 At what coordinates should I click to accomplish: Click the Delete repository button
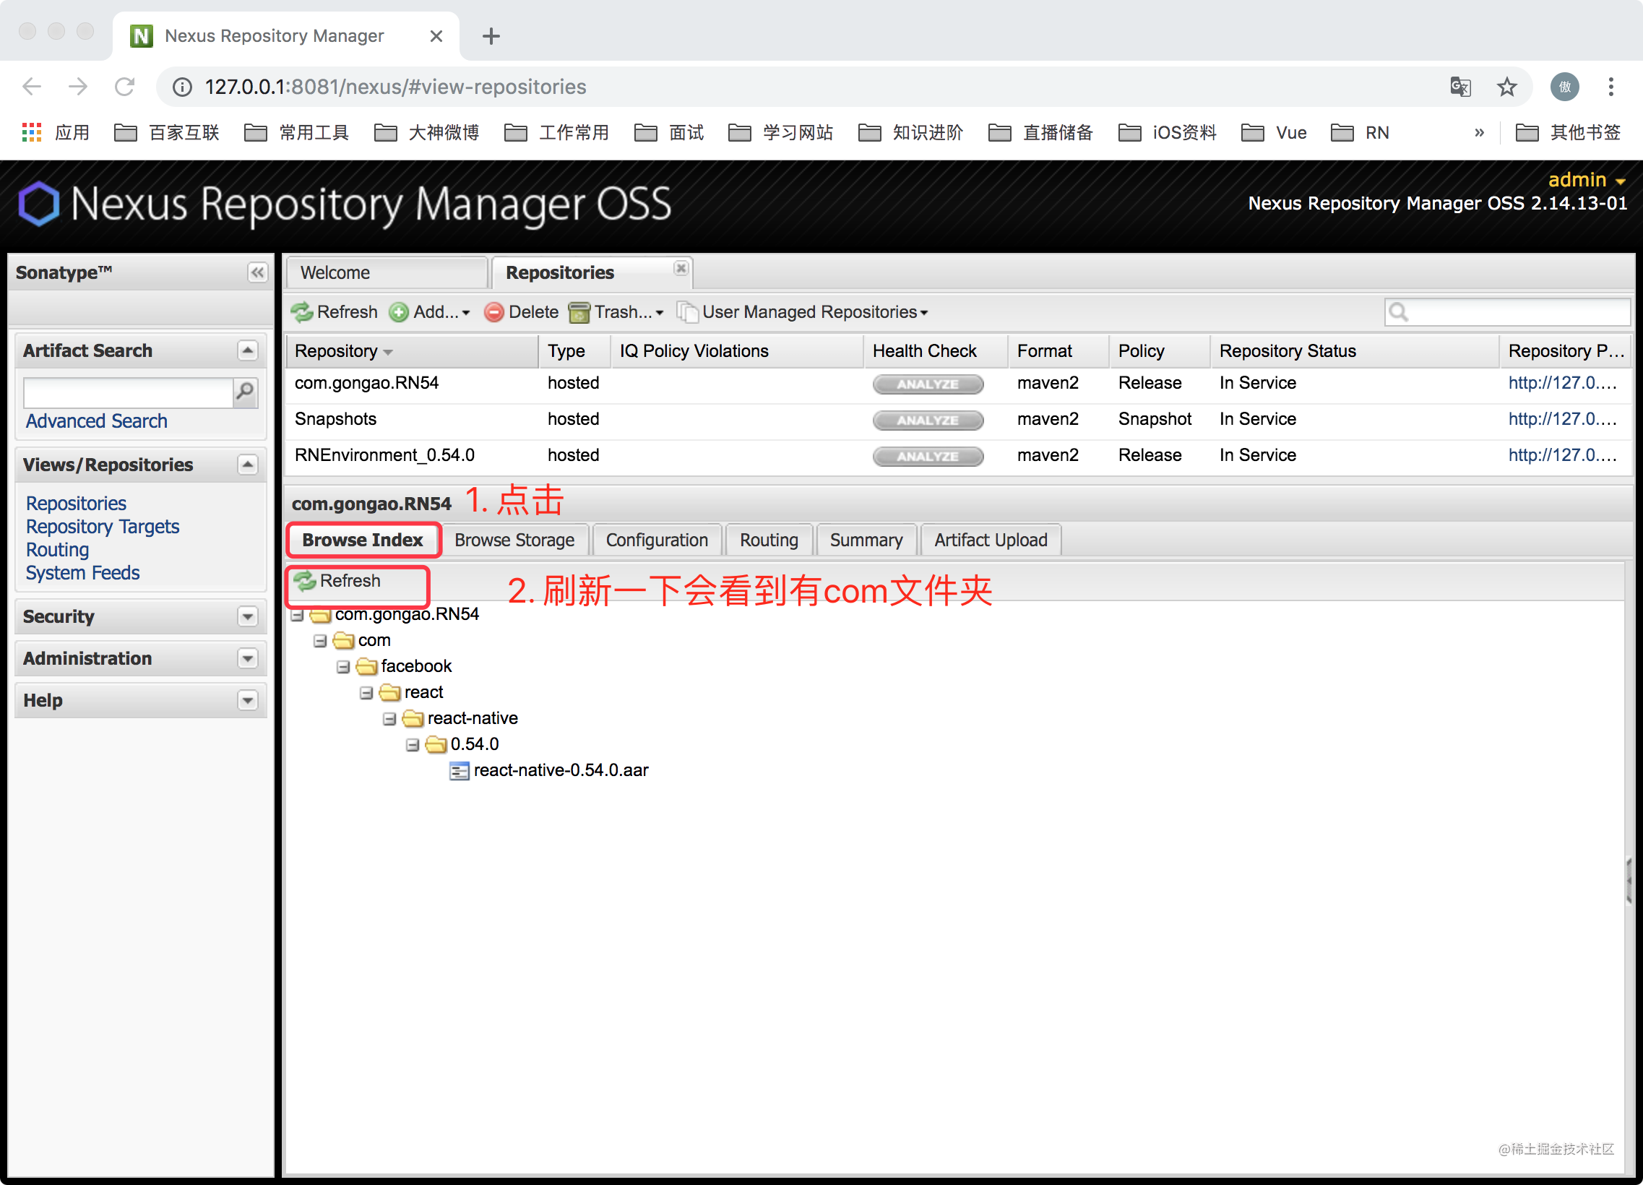pos(522,312)
